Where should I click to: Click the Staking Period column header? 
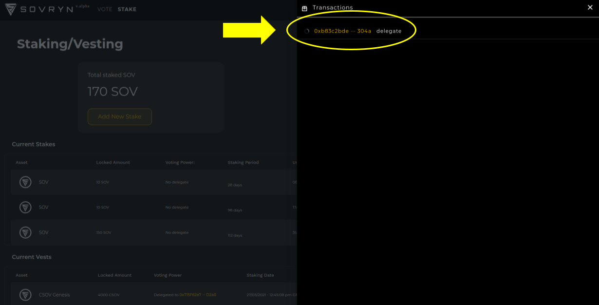(x=243, y=162)
